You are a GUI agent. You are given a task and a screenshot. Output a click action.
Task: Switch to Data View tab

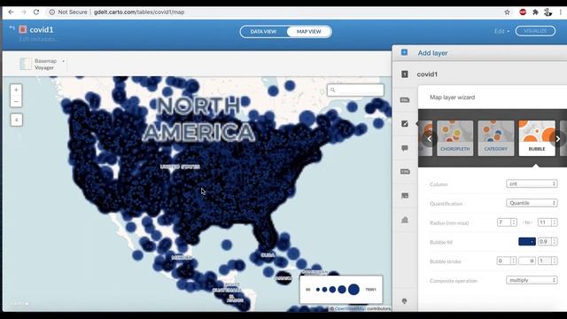click(263, 32)
